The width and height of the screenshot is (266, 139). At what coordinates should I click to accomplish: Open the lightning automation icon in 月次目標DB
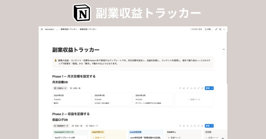pyautogui.click(x=188, y=88)
